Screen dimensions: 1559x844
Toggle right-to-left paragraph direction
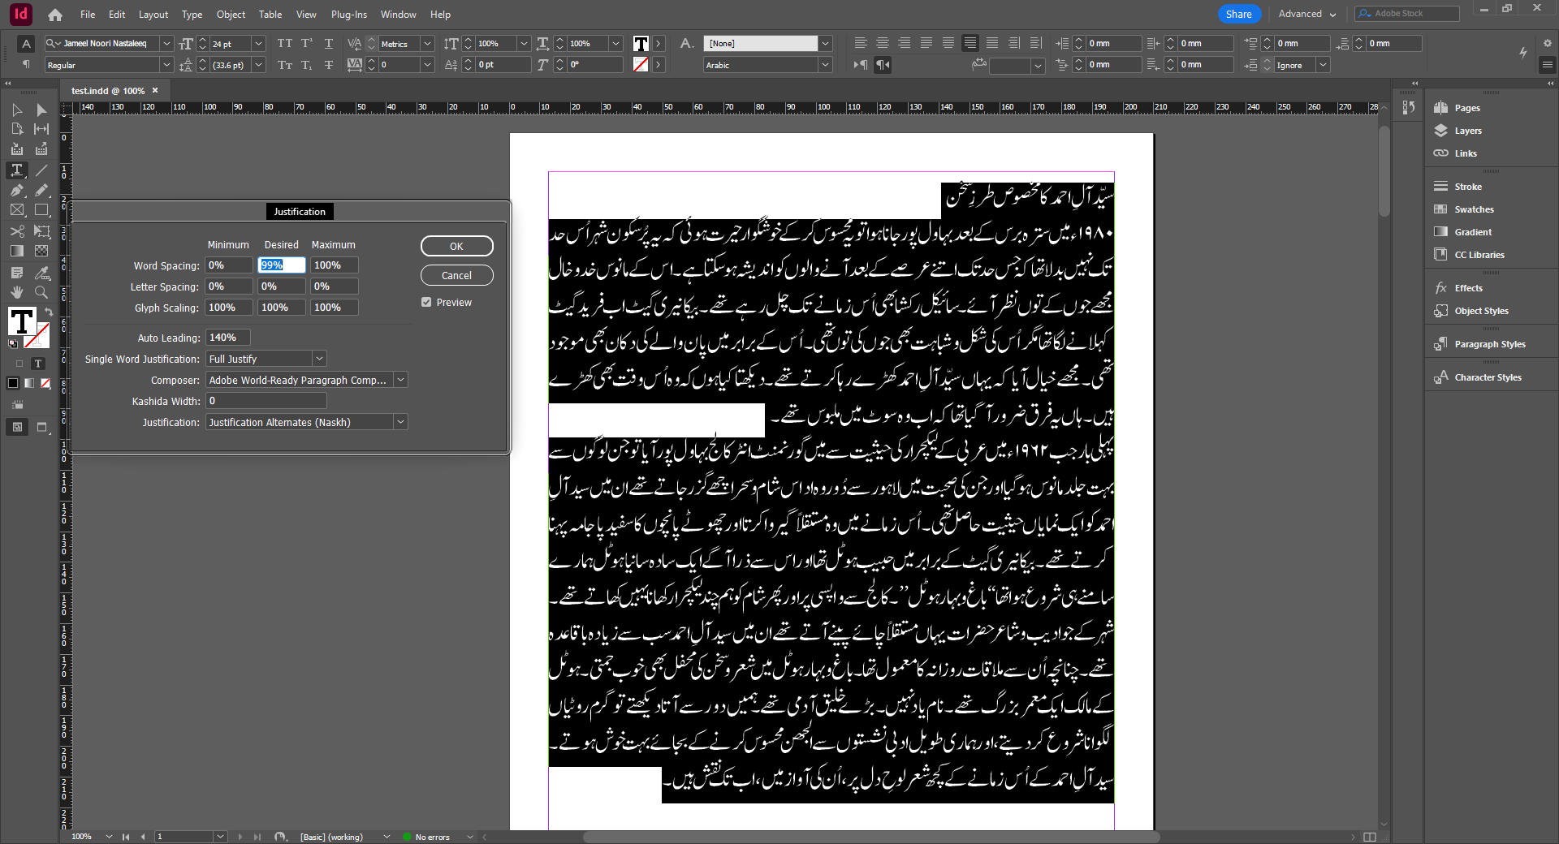click(x=883, y=65)
